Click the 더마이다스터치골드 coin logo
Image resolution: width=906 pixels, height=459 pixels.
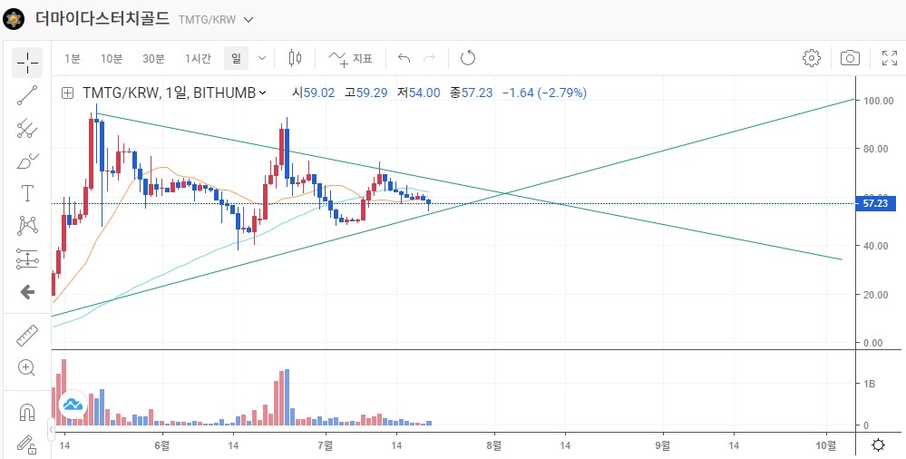point(14,19)
